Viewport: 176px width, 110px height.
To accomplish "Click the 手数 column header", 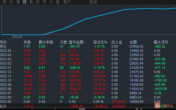I will pos(27,42).
